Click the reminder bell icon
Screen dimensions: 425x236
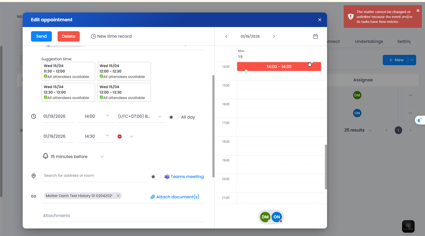tap(46, 156)
